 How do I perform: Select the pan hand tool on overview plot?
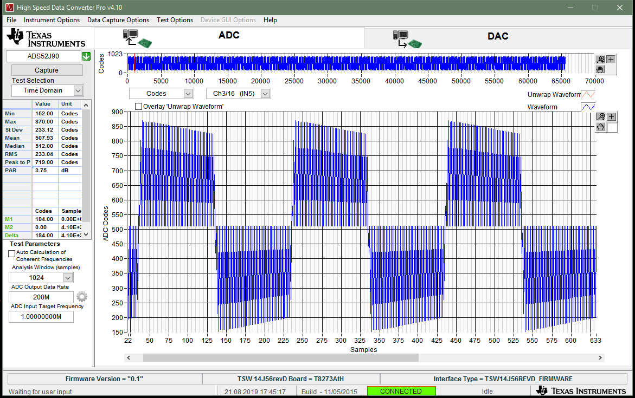tap(601, 69)
